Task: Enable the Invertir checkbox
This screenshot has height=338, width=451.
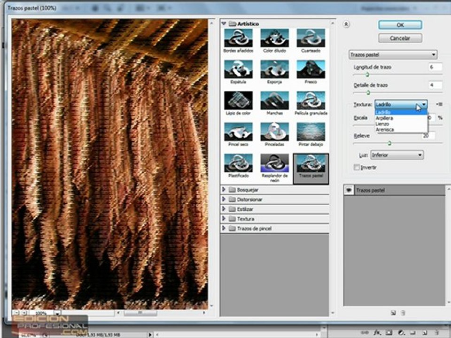Action: [357, 167]
